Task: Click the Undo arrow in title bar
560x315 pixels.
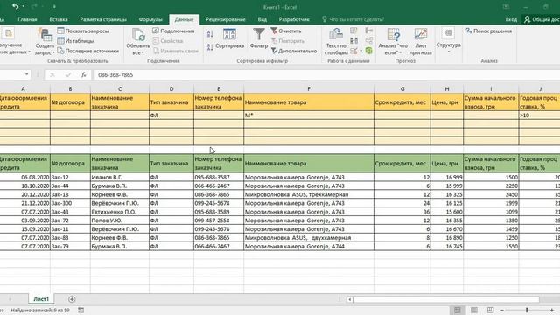Action: coord(15,6)
